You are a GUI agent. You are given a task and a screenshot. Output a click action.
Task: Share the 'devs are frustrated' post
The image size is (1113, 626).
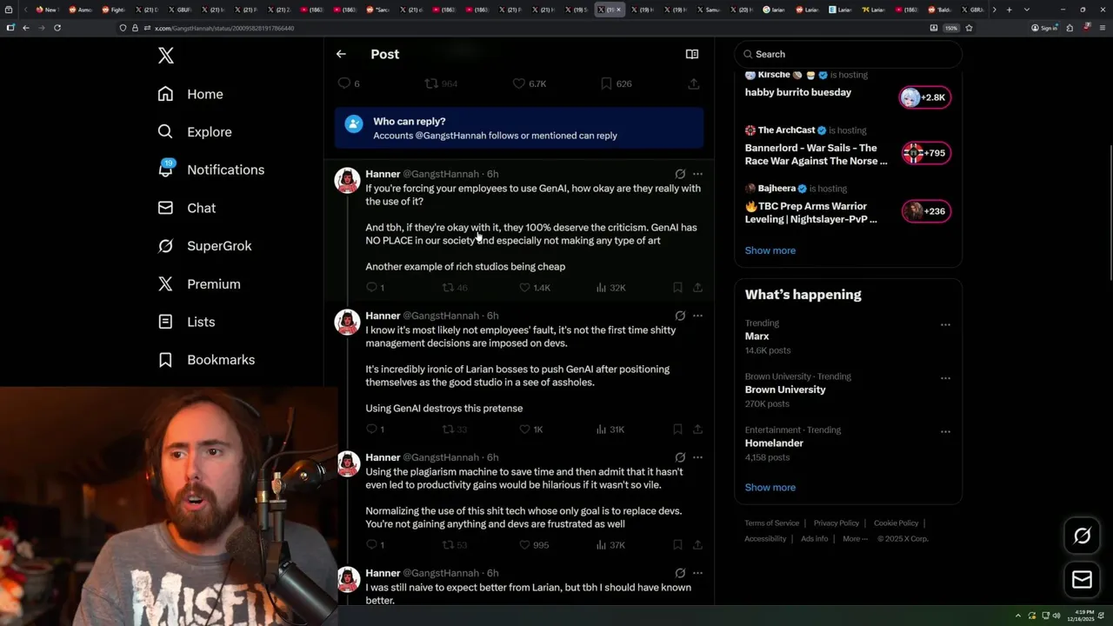click(697, 545)
